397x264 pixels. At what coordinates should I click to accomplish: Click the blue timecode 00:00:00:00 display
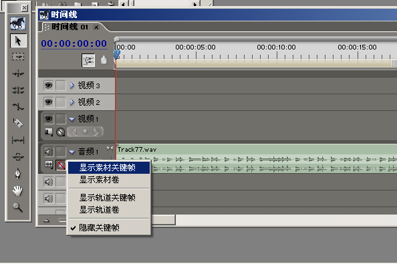pyautogui.click(x=74, y=44)
